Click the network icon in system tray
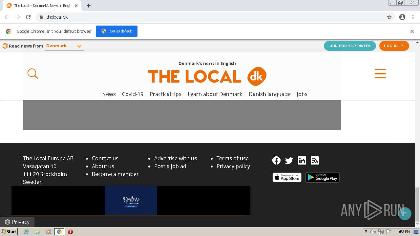Image resolution: width=420 pixels, height=236 pixels. (381, 232)
